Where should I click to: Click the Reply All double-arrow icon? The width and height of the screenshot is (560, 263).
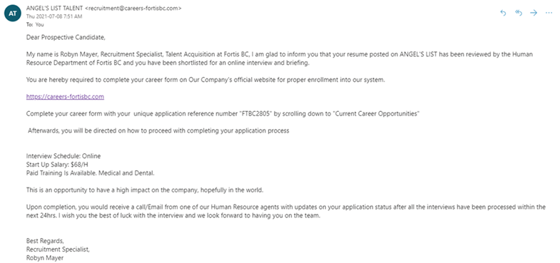pos(519,13)
